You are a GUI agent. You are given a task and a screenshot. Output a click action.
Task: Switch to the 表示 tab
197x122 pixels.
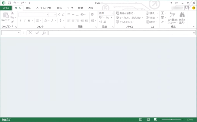(x=91, y=8)
